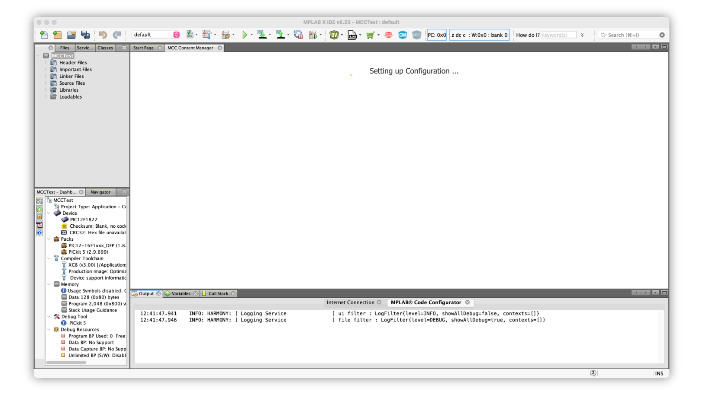Click the New File toolbar icon
The image size is (703, 395).
44,35
